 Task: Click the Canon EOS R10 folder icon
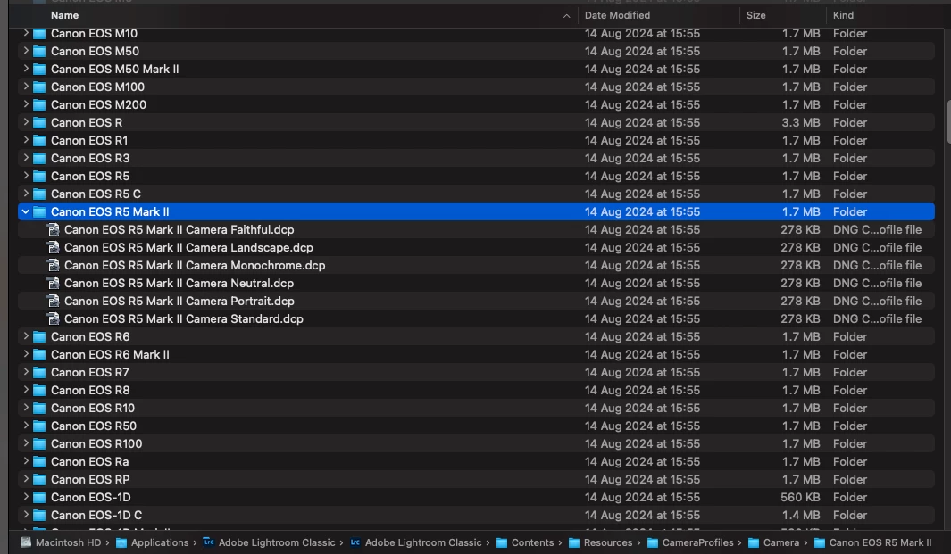39,408
